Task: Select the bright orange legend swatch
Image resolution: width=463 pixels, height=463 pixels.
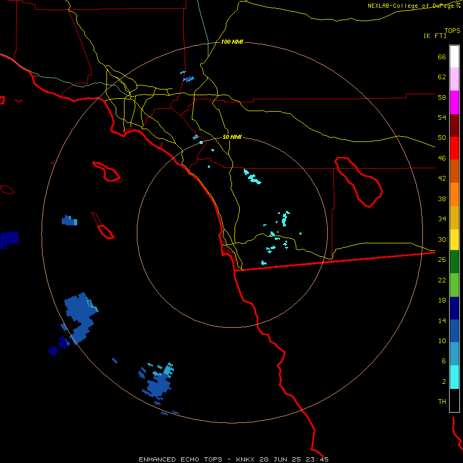Action: pyautogui.click(x=454, y=194)
